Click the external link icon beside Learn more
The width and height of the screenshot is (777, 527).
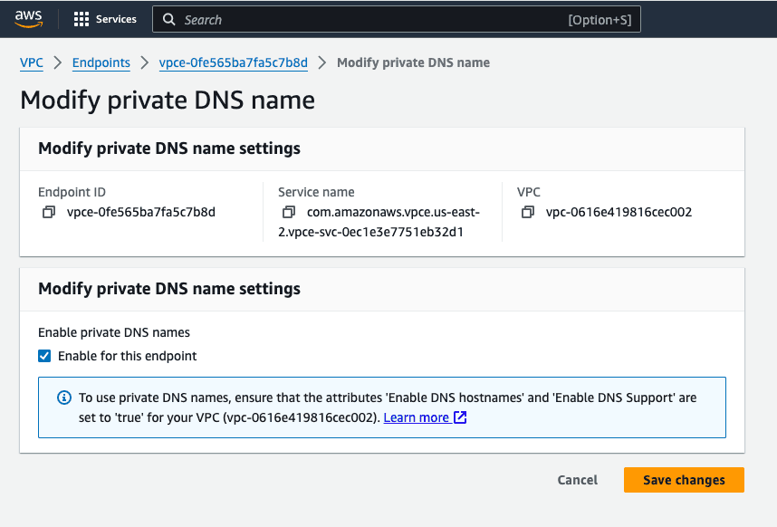[x=460, y=417]
